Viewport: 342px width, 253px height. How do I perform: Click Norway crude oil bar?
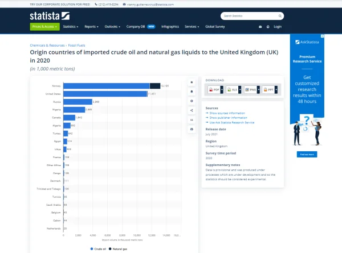coord(107,86)
